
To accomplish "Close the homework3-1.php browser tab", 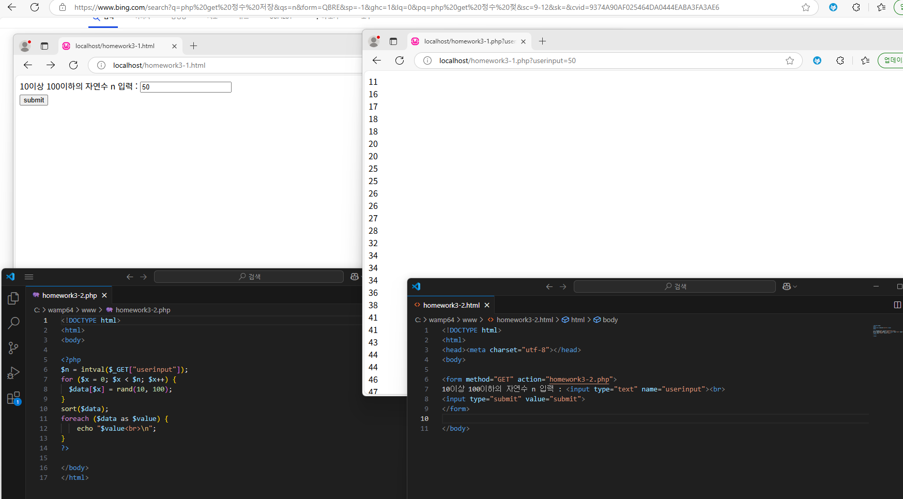I will 523,41.
